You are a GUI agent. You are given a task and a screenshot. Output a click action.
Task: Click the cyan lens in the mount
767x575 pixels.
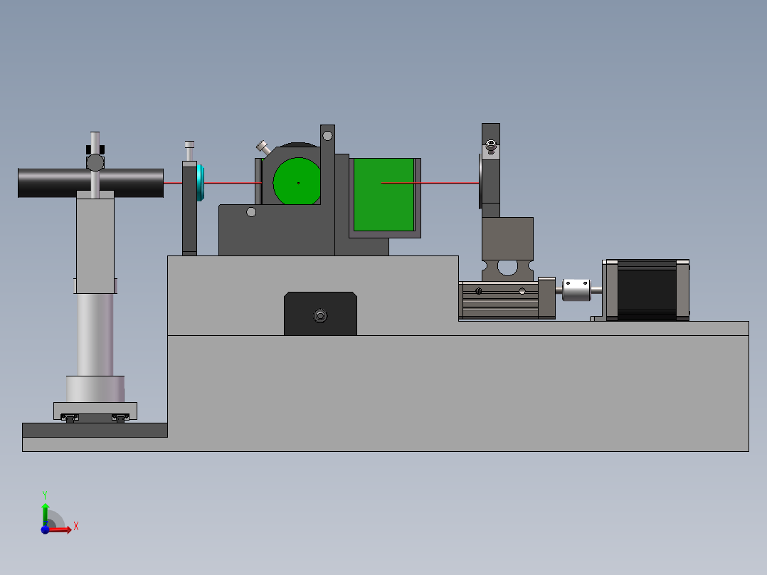201,183
